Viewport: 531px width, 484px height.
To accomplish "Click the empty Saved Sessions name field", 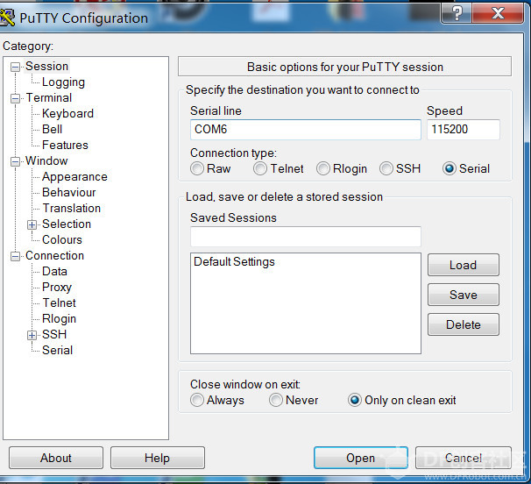I will pyautogui.click(x=306, y=236).
